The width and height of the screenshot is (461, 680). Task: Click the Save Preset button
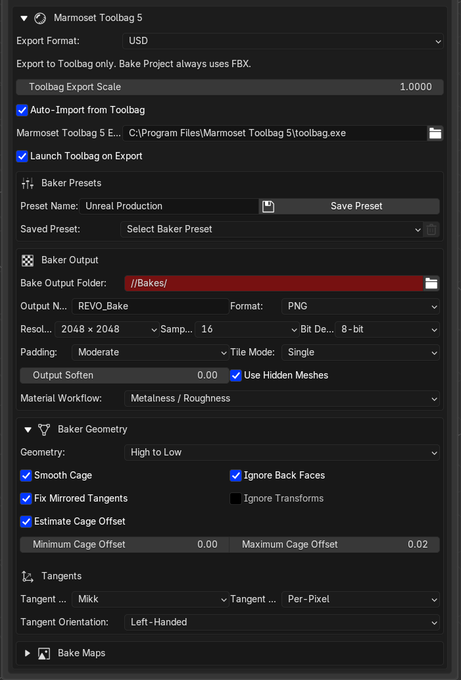[356, 206]
